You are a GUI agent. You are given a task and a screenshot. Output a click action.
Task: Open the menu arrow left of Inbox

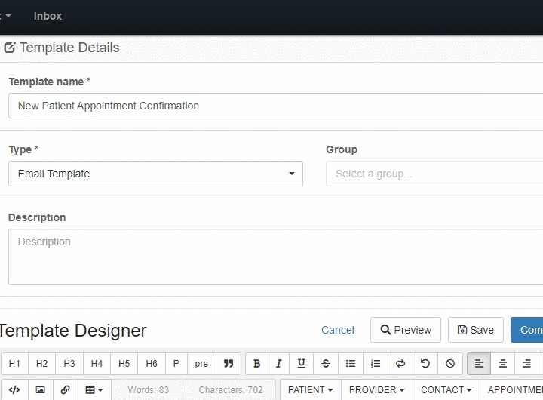tap(8, 16)
